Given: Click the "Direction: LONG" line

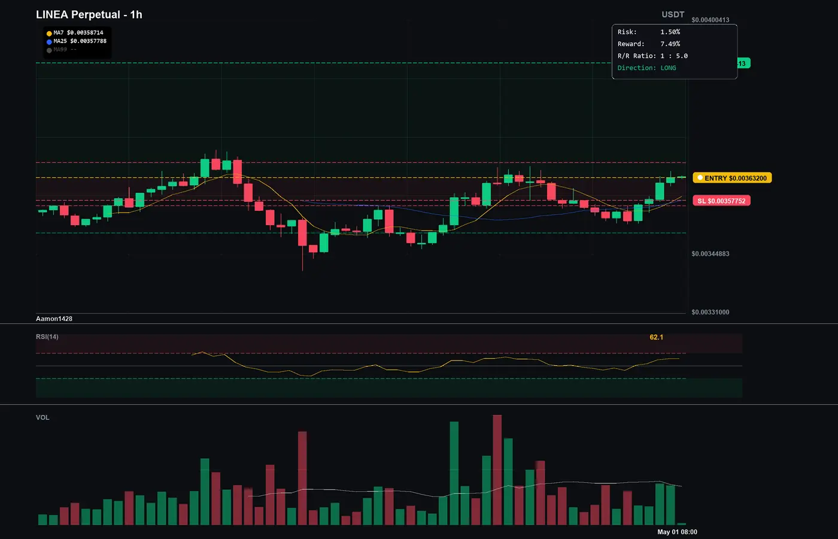Looking at the screenshot, I should click(x=647, y=68).
